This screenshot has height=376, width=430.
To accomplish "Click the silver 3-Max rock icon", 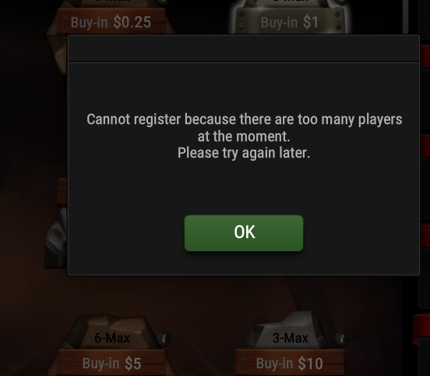I will point(288,331).
